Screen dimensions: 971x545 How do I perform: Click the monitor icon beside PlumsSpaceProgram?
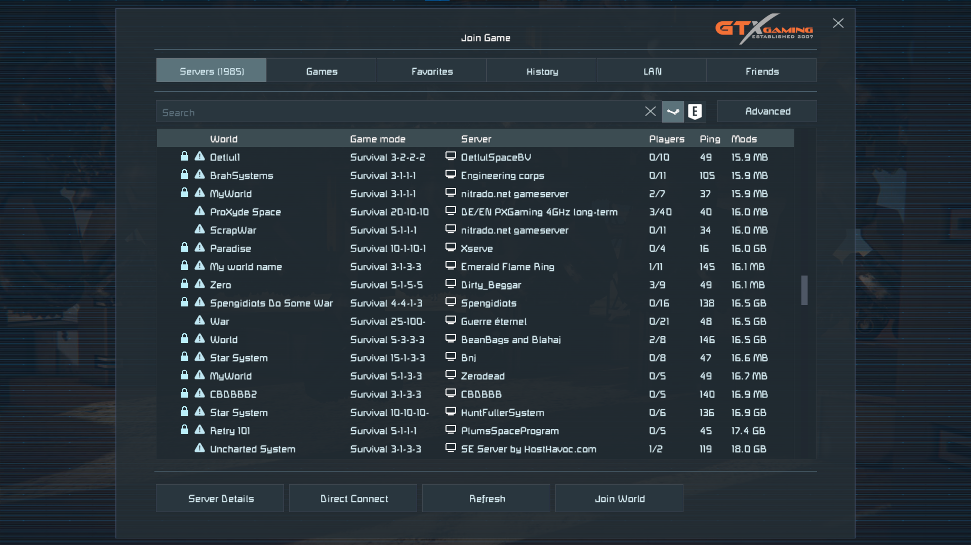(451, 430)
